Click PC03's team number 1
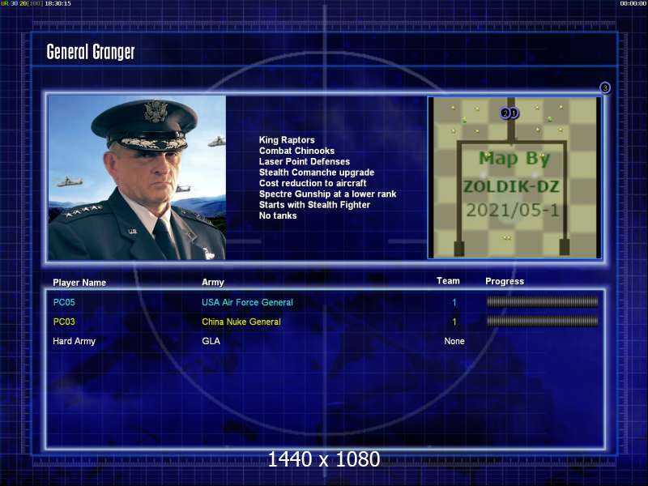The image size is (648, 486). point(454,322)
